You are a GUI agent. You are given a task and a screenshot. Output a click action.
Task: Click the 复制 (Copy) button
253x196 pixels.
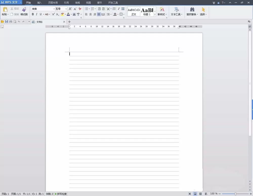pyautogui.click(x=15, y=14)
